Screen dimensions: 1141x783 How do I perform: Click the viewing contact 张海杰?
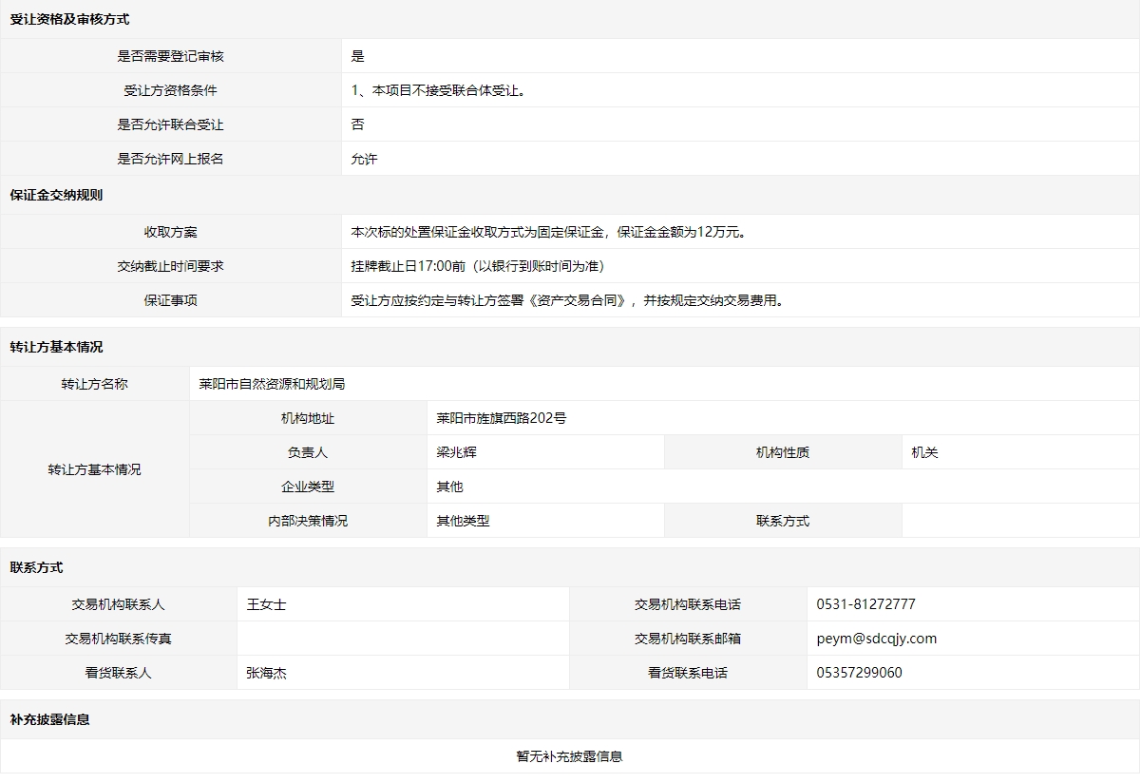coord(266,673)
